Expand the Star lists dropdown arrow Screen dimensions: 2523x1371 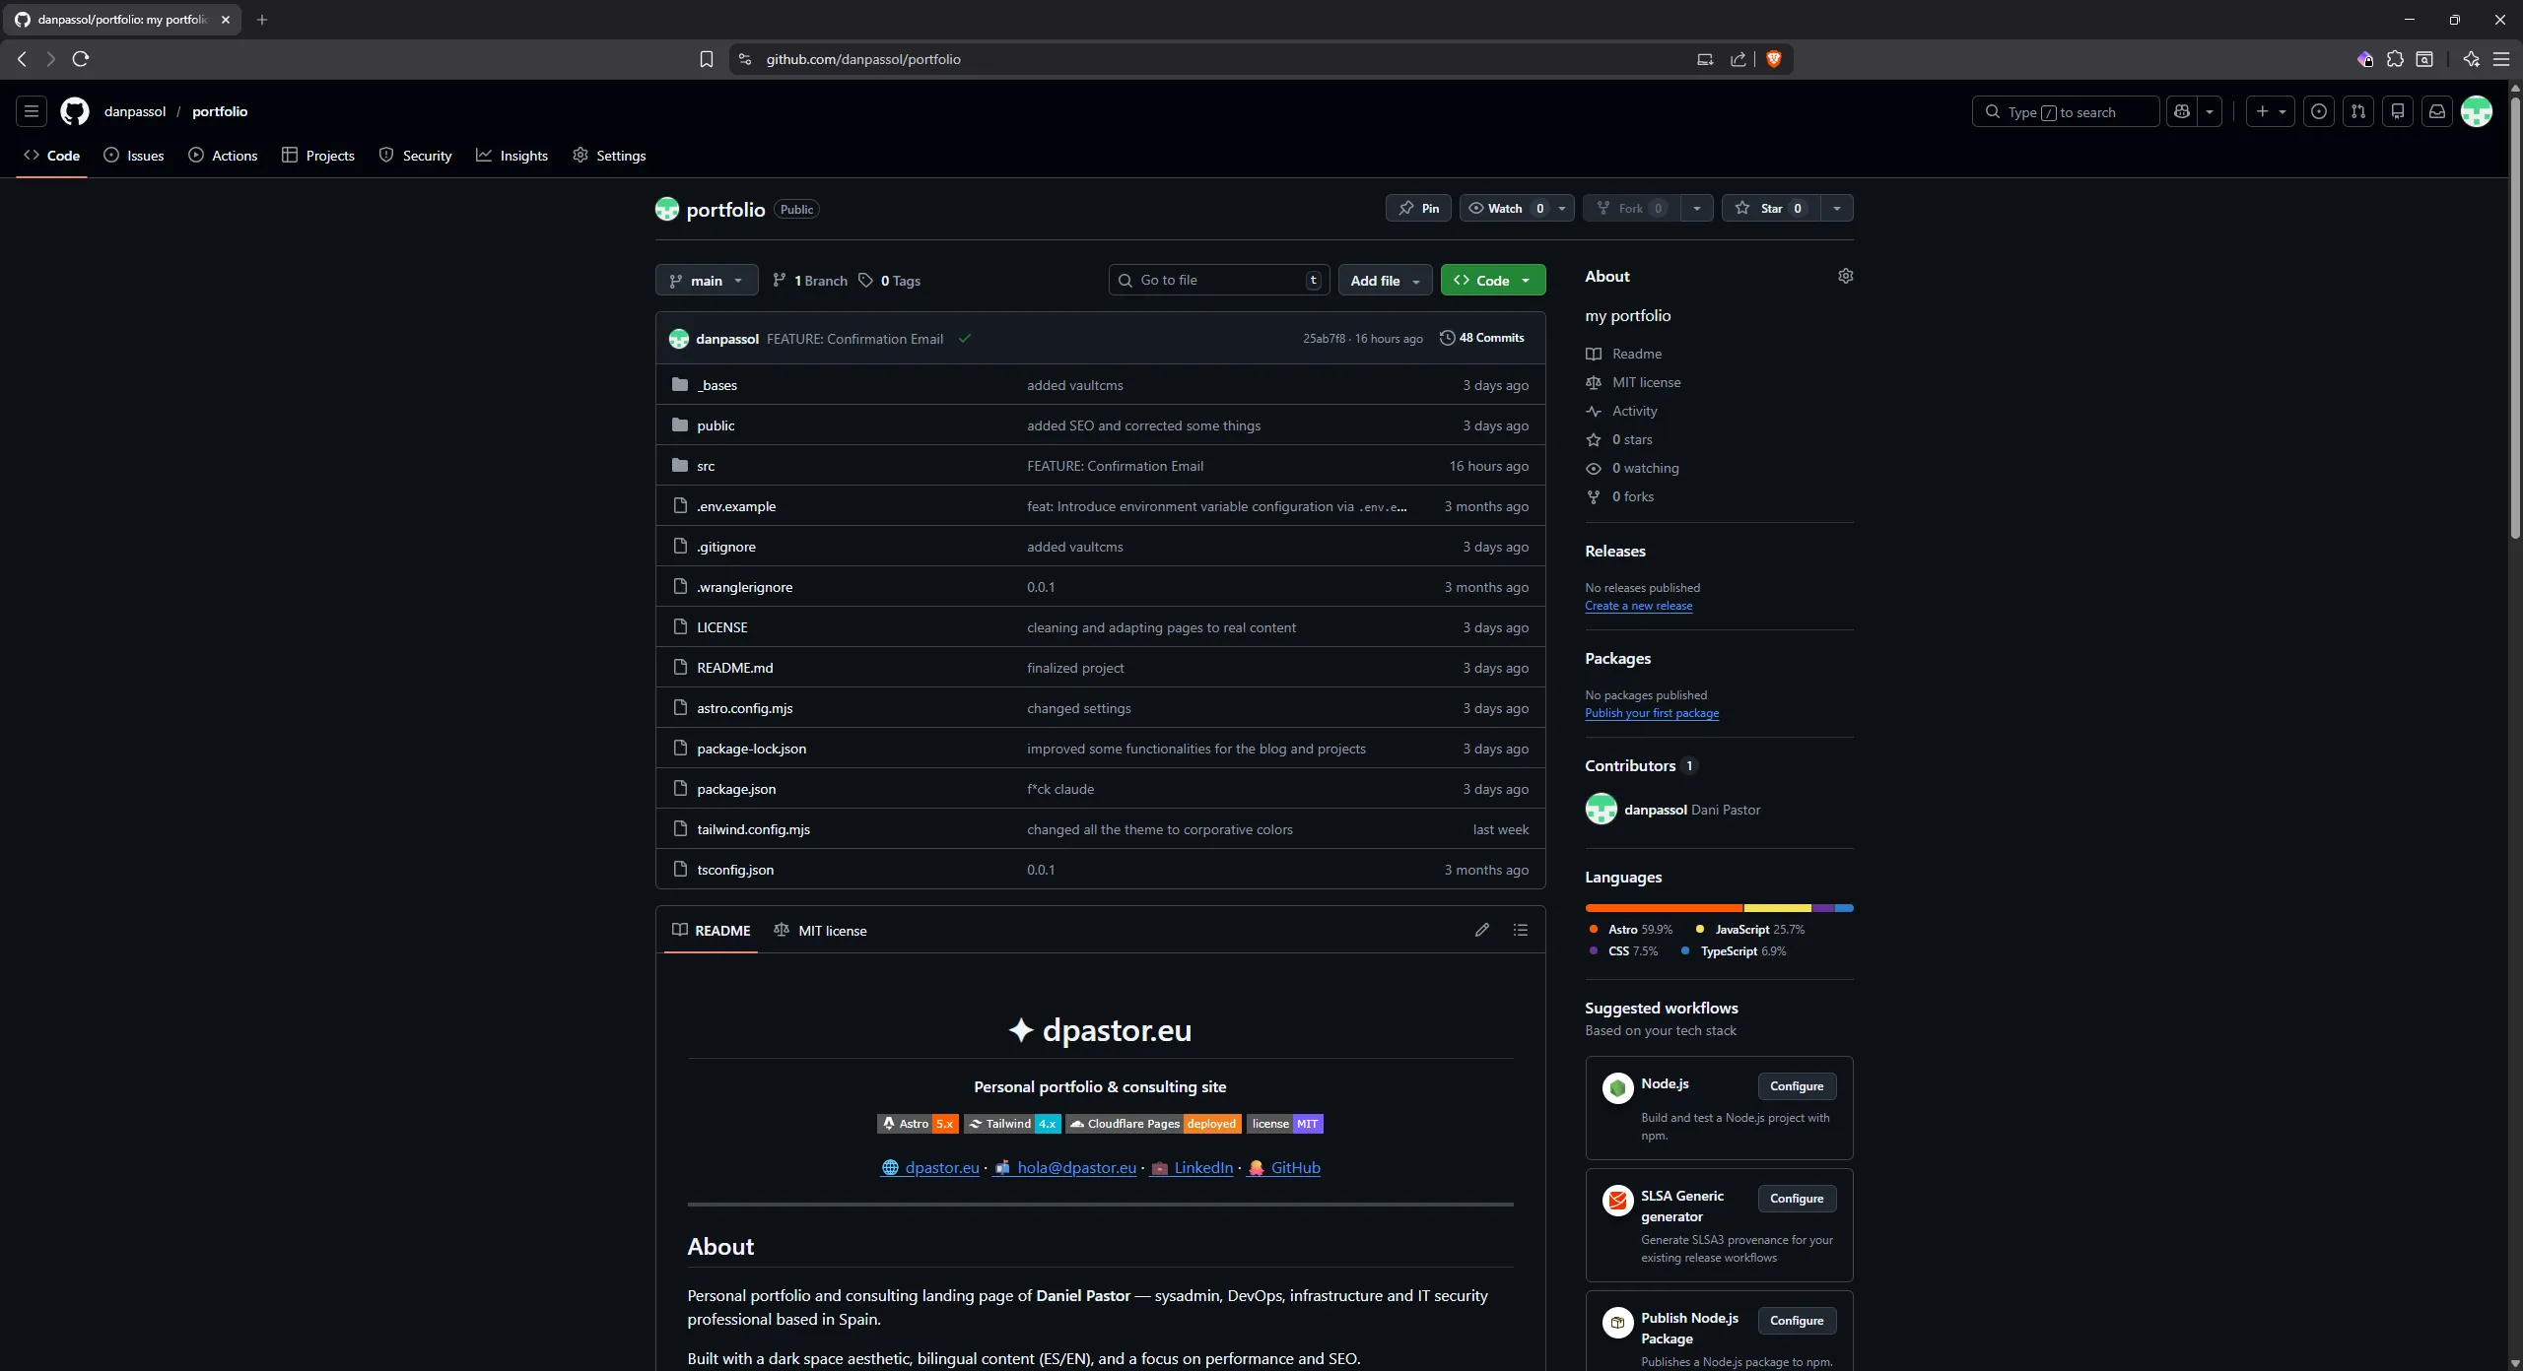click(x=1837, y=208)
